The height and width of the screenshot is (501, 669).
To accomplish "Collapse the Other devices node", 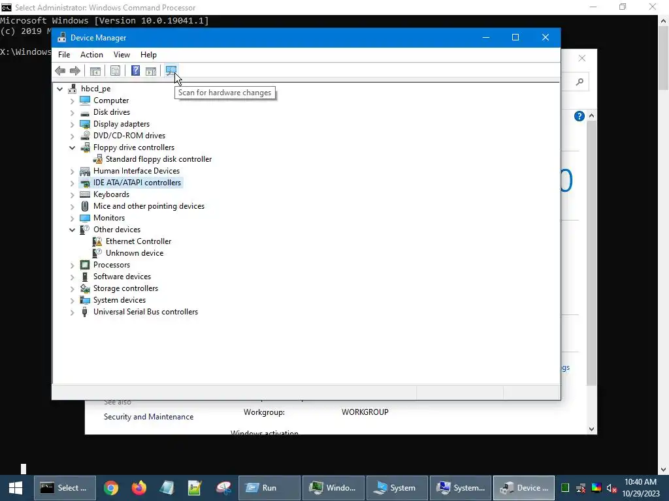I will click(x=72, y=230).
